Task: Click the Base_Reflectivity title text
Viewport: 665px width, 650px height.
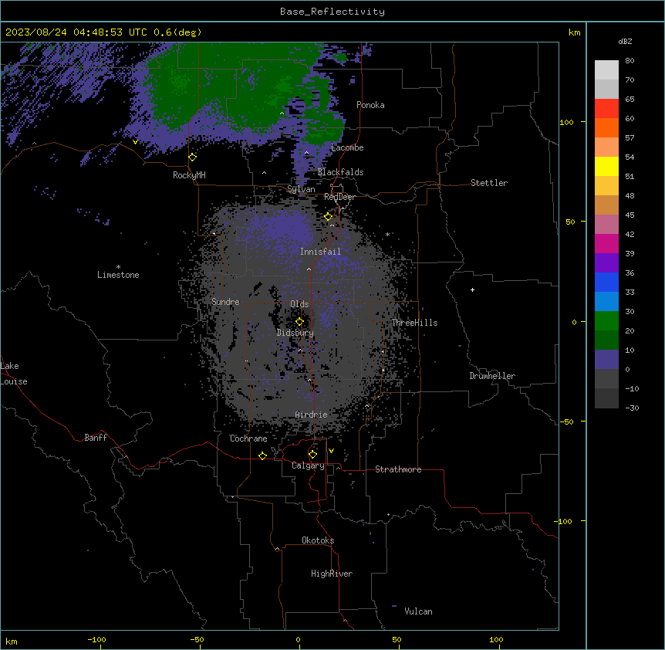Action: (332, 12)
